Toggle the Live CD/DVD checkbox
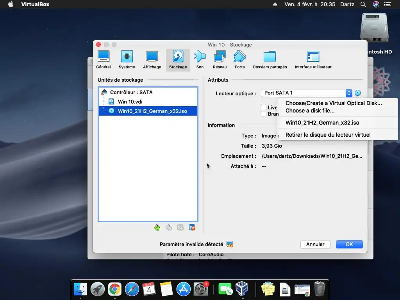 click(264, 107)
